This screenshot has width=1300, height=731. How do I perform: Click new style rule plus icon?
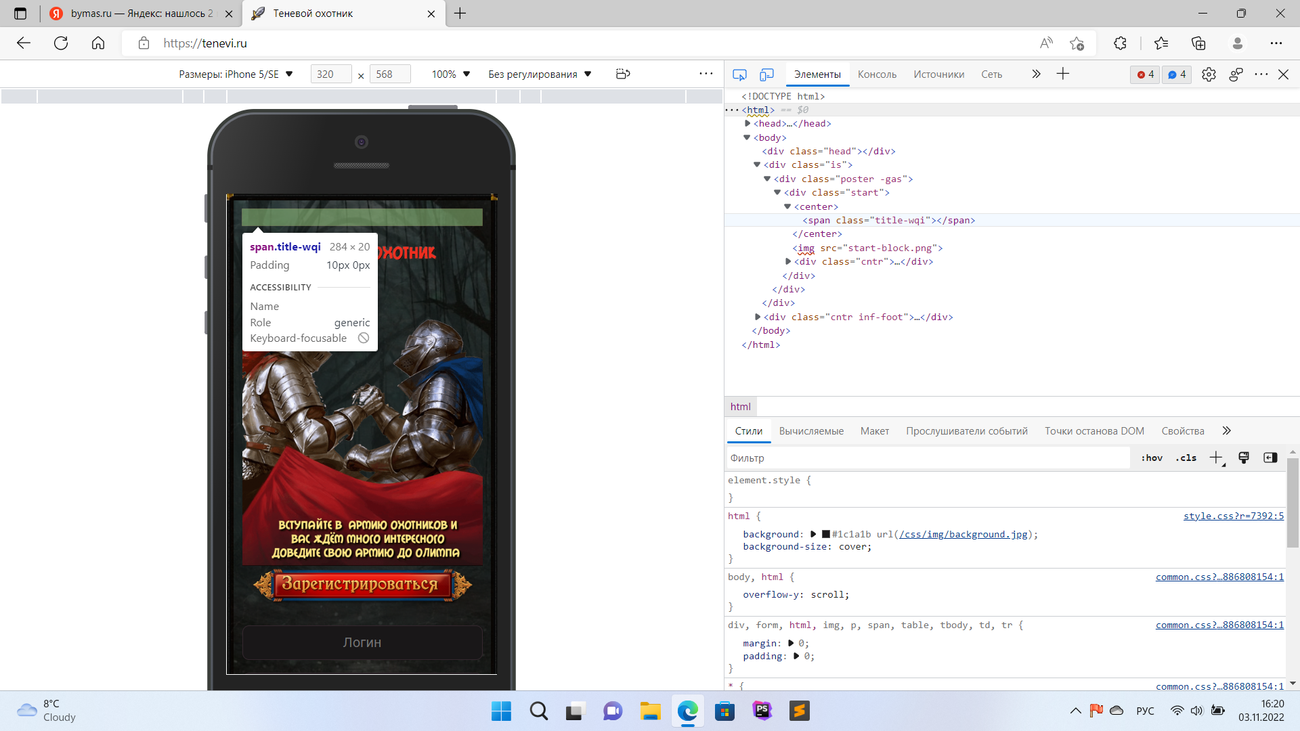pyautogui.click(x=1216, y=458)
